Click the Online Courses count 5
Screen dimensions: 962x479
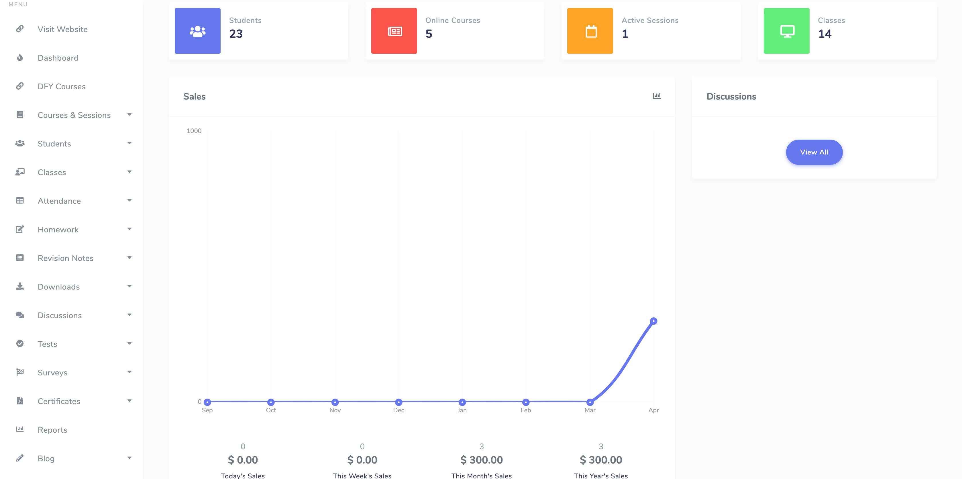pos(429,34)
